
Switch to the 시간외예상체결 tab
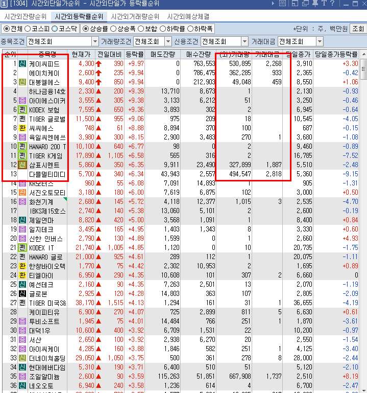[x=188, y=16]
